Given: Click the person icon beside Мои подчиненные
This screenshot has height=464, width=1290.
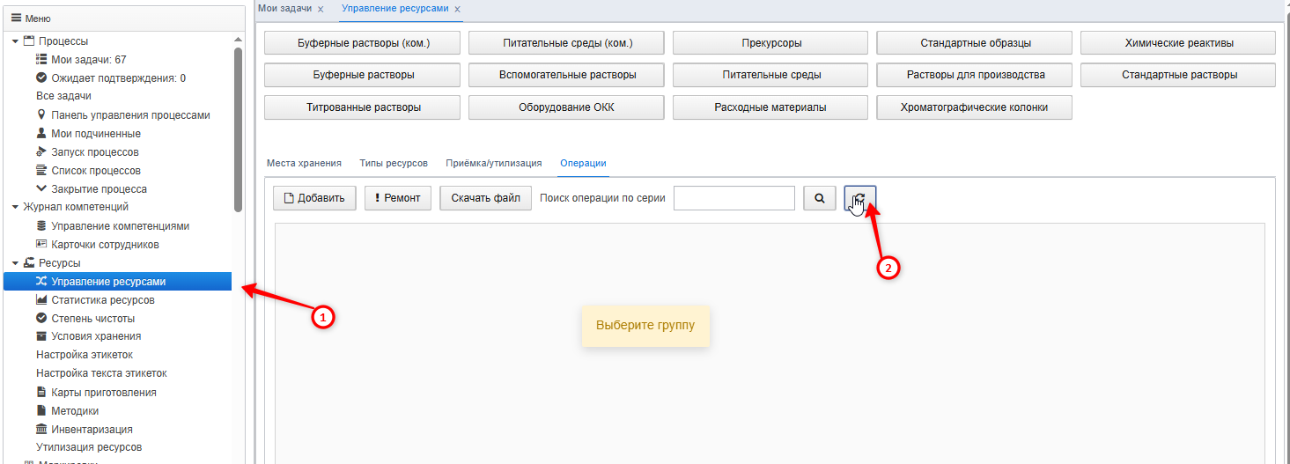Looking at the screenshot, I should coord(41,134).
